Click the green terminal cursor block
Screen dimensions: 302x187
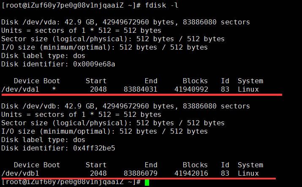click(x=147, y=182)
